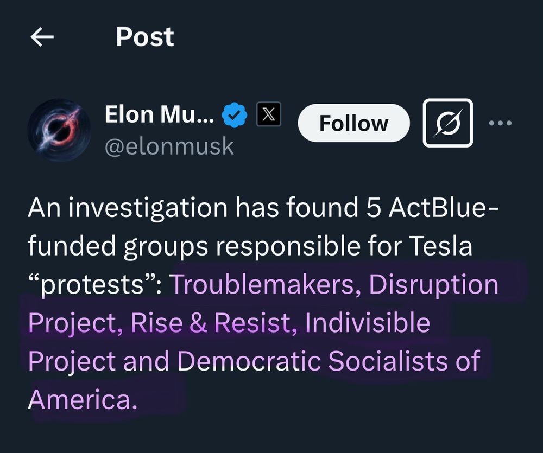The width and height of the screenshot is (543, 453).
Task: Tap Follow to toggle the follow state
Action: pos(353,123)
